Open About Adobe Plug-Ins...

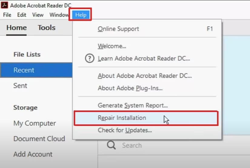[x=147, y=88]
